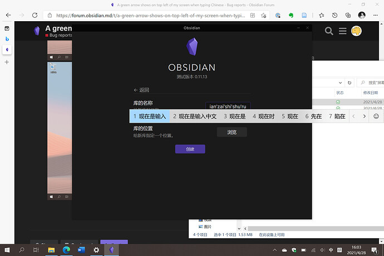
Task: Open the Collections icon in browser toolbar
Action: [x=348, y=16]
